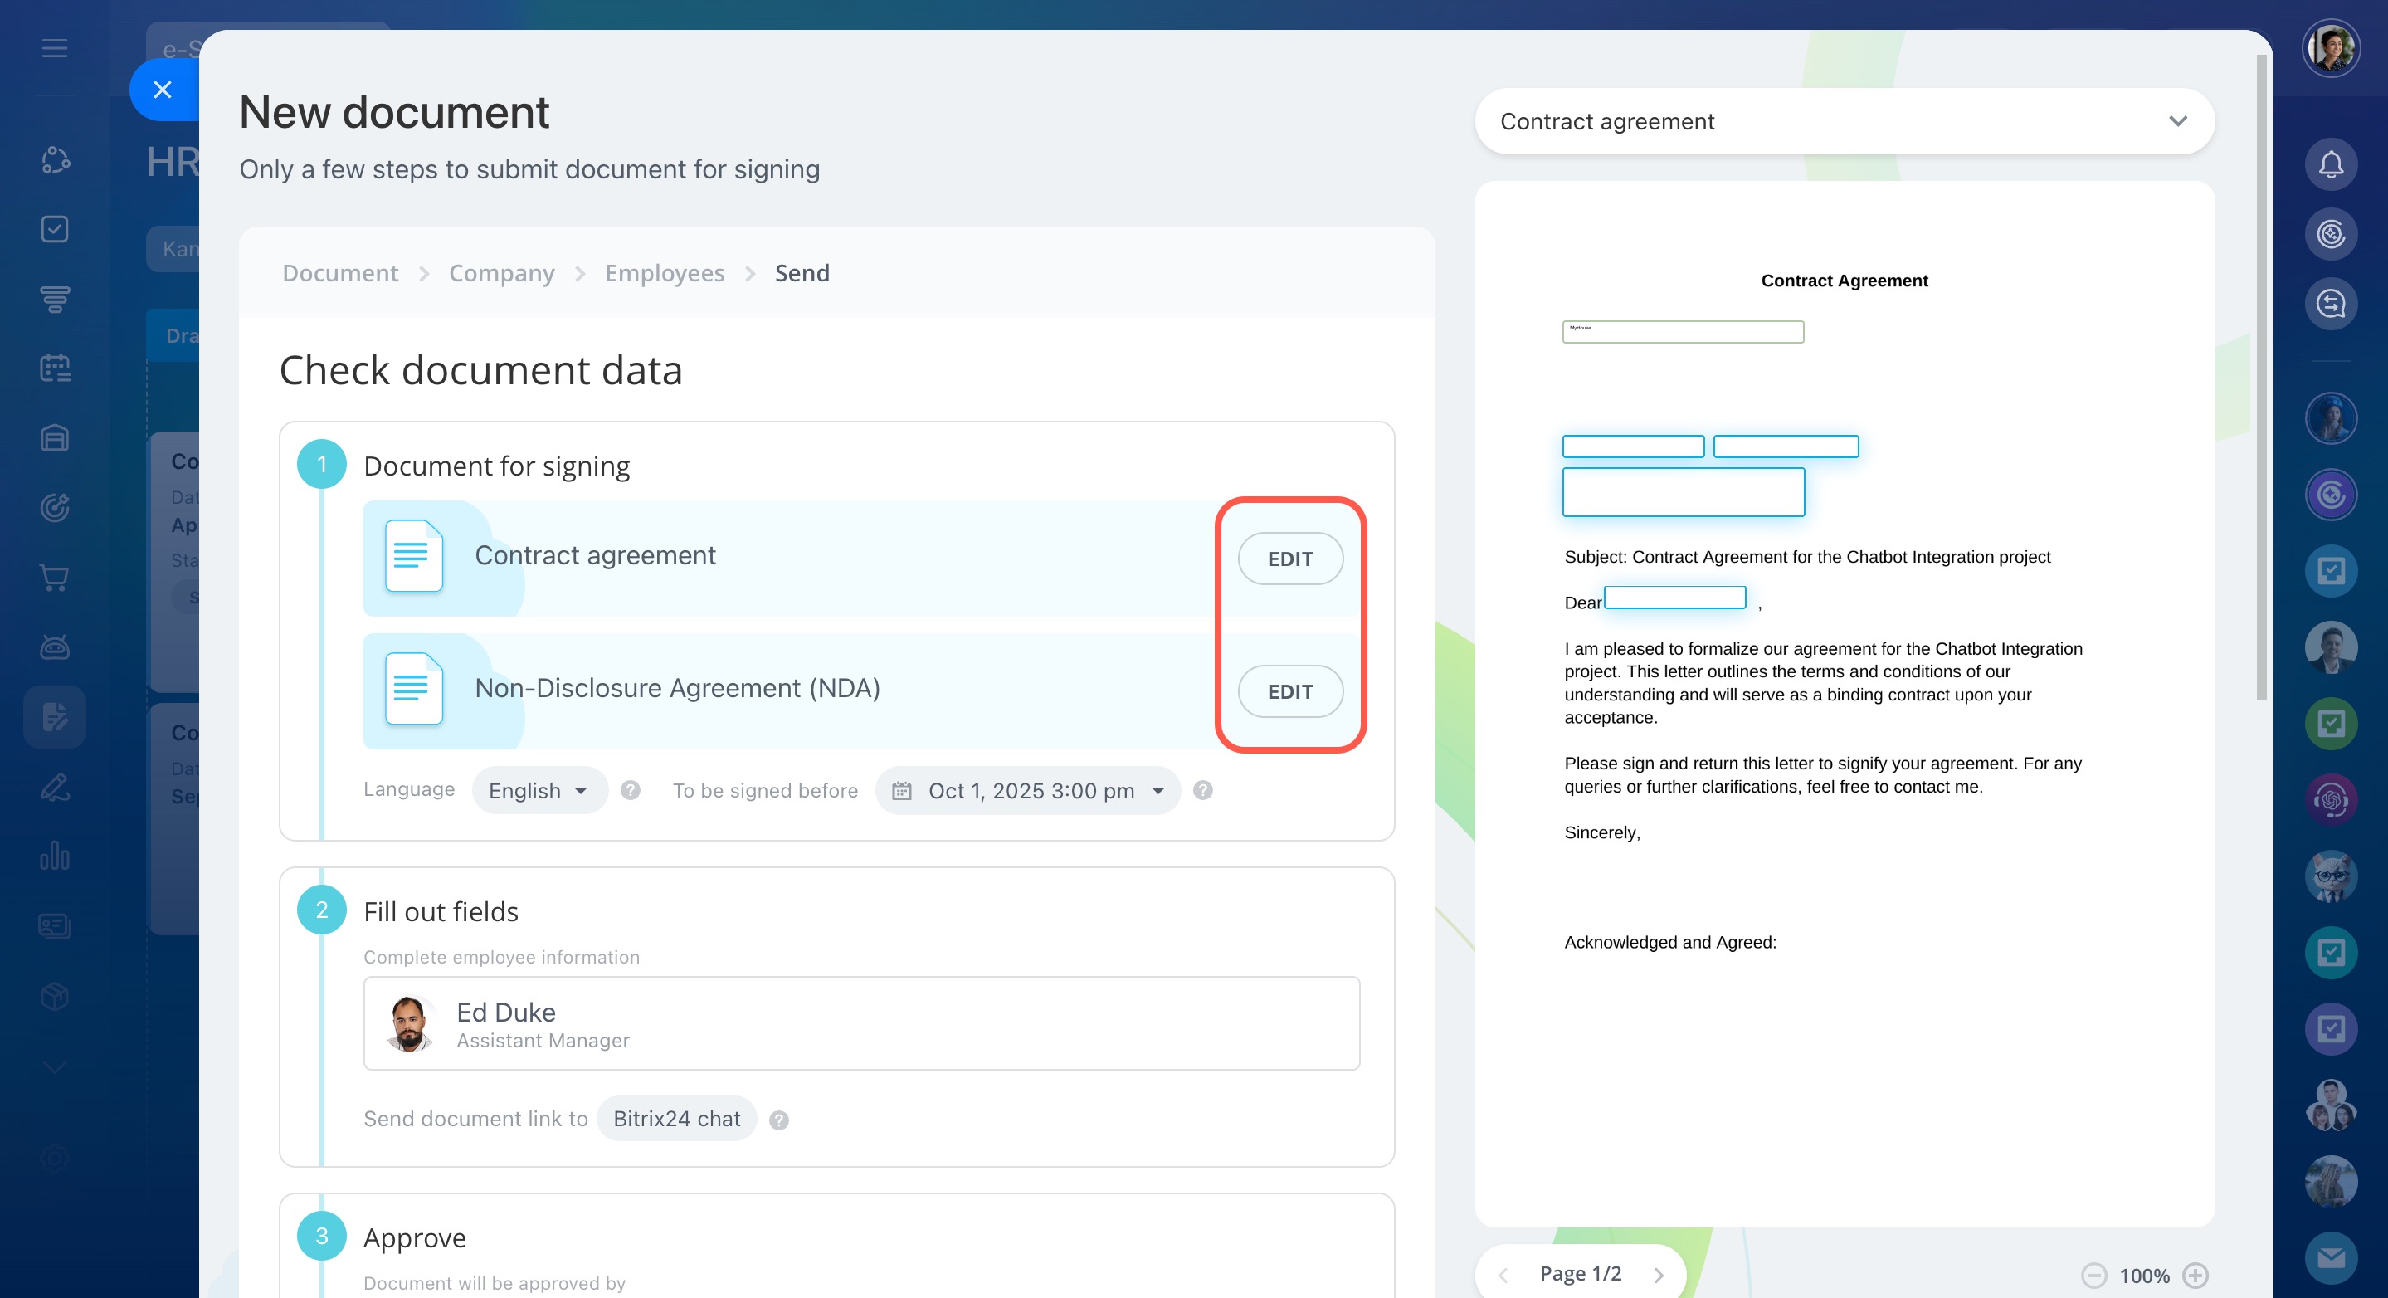Viewport: 2388px width, 1298px height.
Task: Click the user profile avatar at top right
Action: [2331, 48]
